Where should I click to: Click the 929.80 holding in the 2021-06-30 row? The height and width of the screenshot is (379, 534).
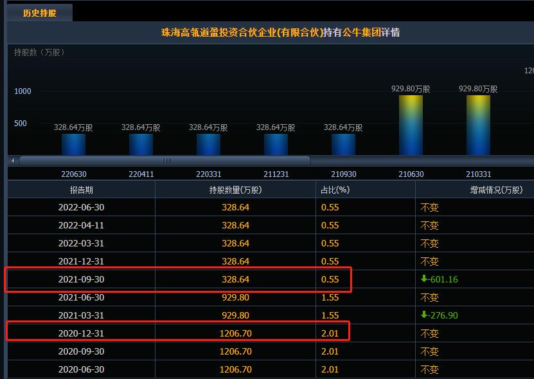(235, 297)
